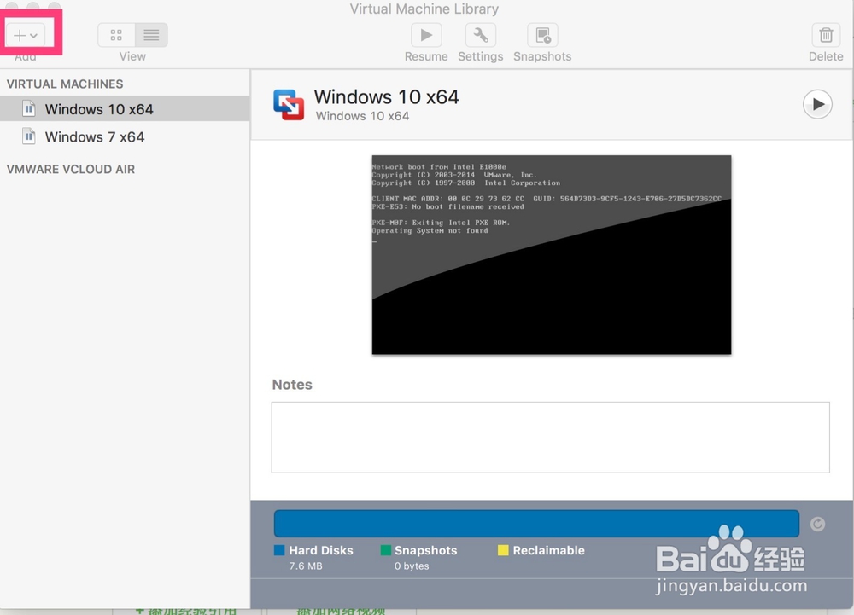854x615 pixels.
Task: Click inside the Notes text field
Action: point(551,438)
